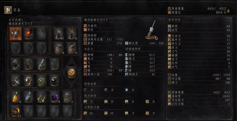
Task: Select the green blossom ring slot
Action: 41,80
